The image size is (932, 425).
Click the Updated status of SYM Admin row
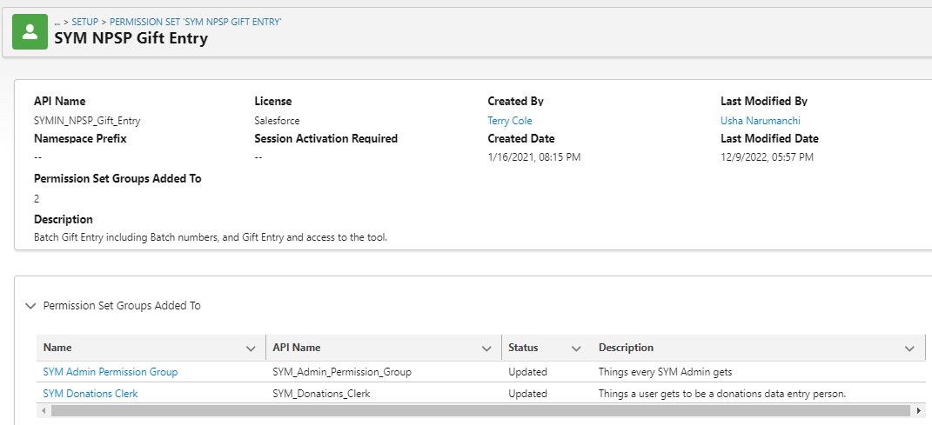coord(528,372)
